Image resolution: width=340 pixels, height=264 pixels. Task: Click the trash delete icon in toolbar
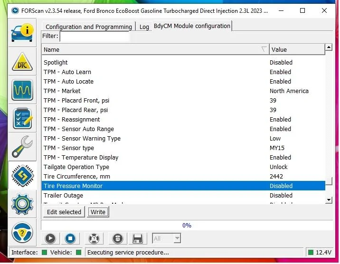117,238
